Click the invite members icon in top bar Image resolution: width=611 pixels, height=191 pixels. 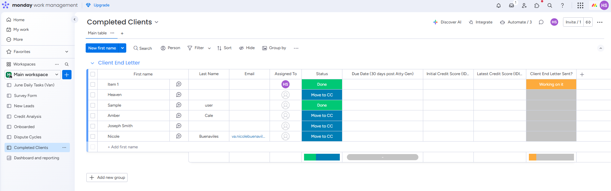coord(524,5)
